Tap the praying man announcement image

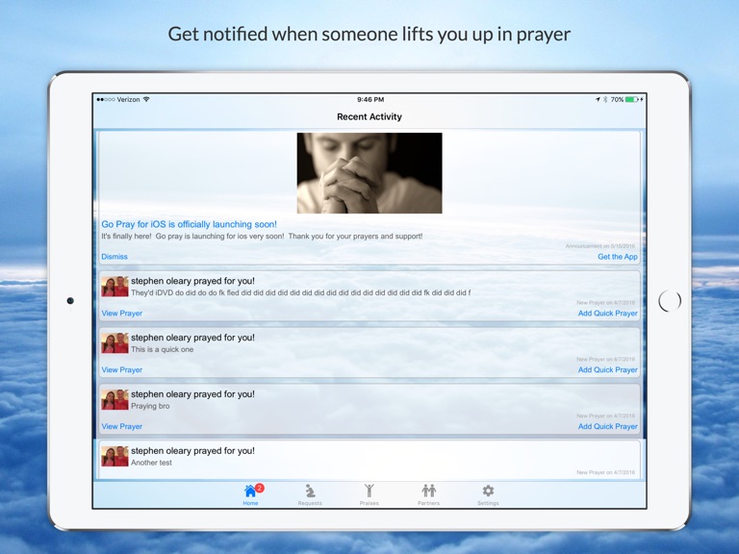(369, 173)
